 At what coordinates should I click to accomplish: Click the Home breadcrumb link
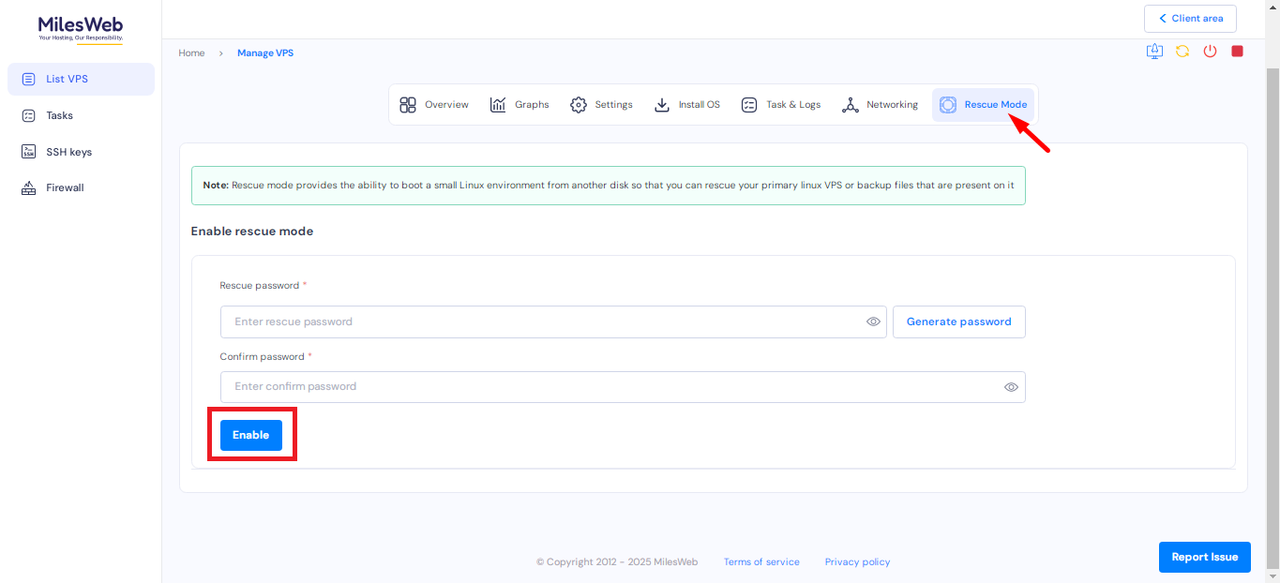[191, 53]
